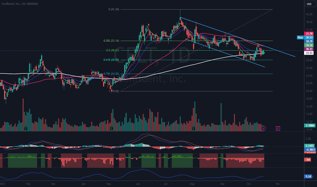
Task: Click Jul on the time axis
Action: tap(166, 184)
